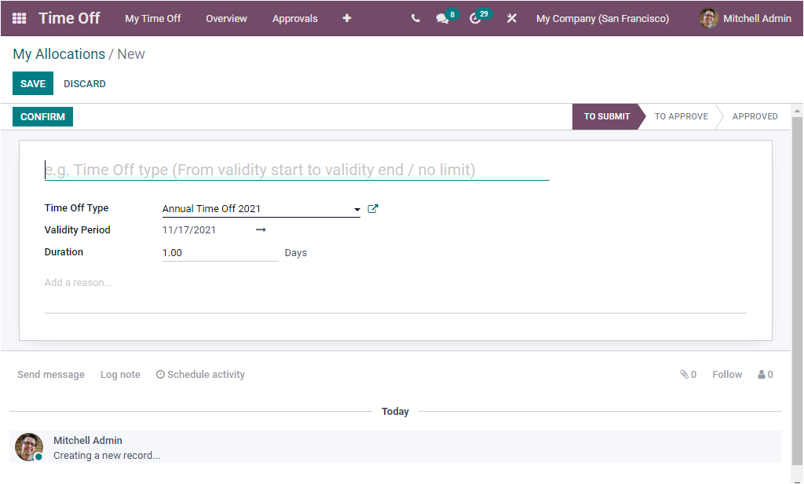Image resolution: width=804 pixels, height=484 pixels.
Task: Open the Mitchell Admin user menu
Action: [744, 18]
